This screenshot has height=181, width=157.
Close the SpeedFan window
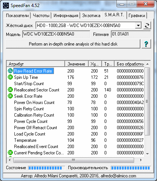coord(146,4)
